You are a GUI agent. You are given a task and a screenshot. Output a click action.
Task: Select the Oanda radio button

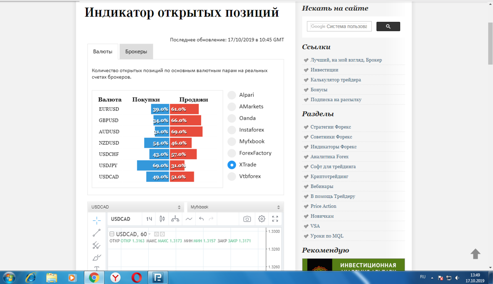(232, 118)
